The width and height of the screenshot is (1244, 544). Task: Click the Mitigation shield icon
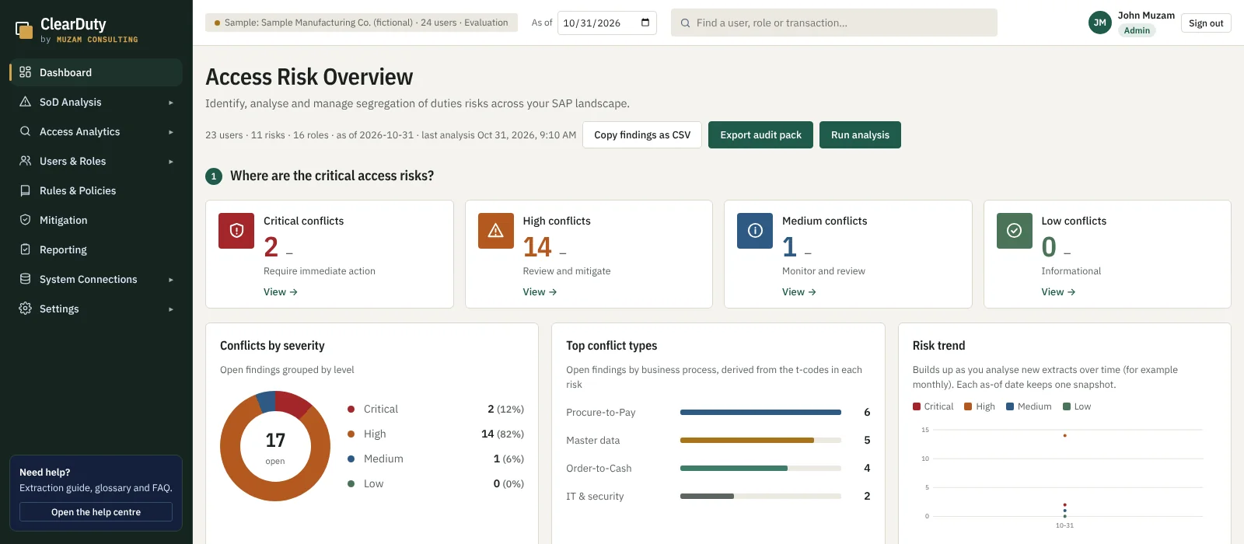(x=25, y=220)
